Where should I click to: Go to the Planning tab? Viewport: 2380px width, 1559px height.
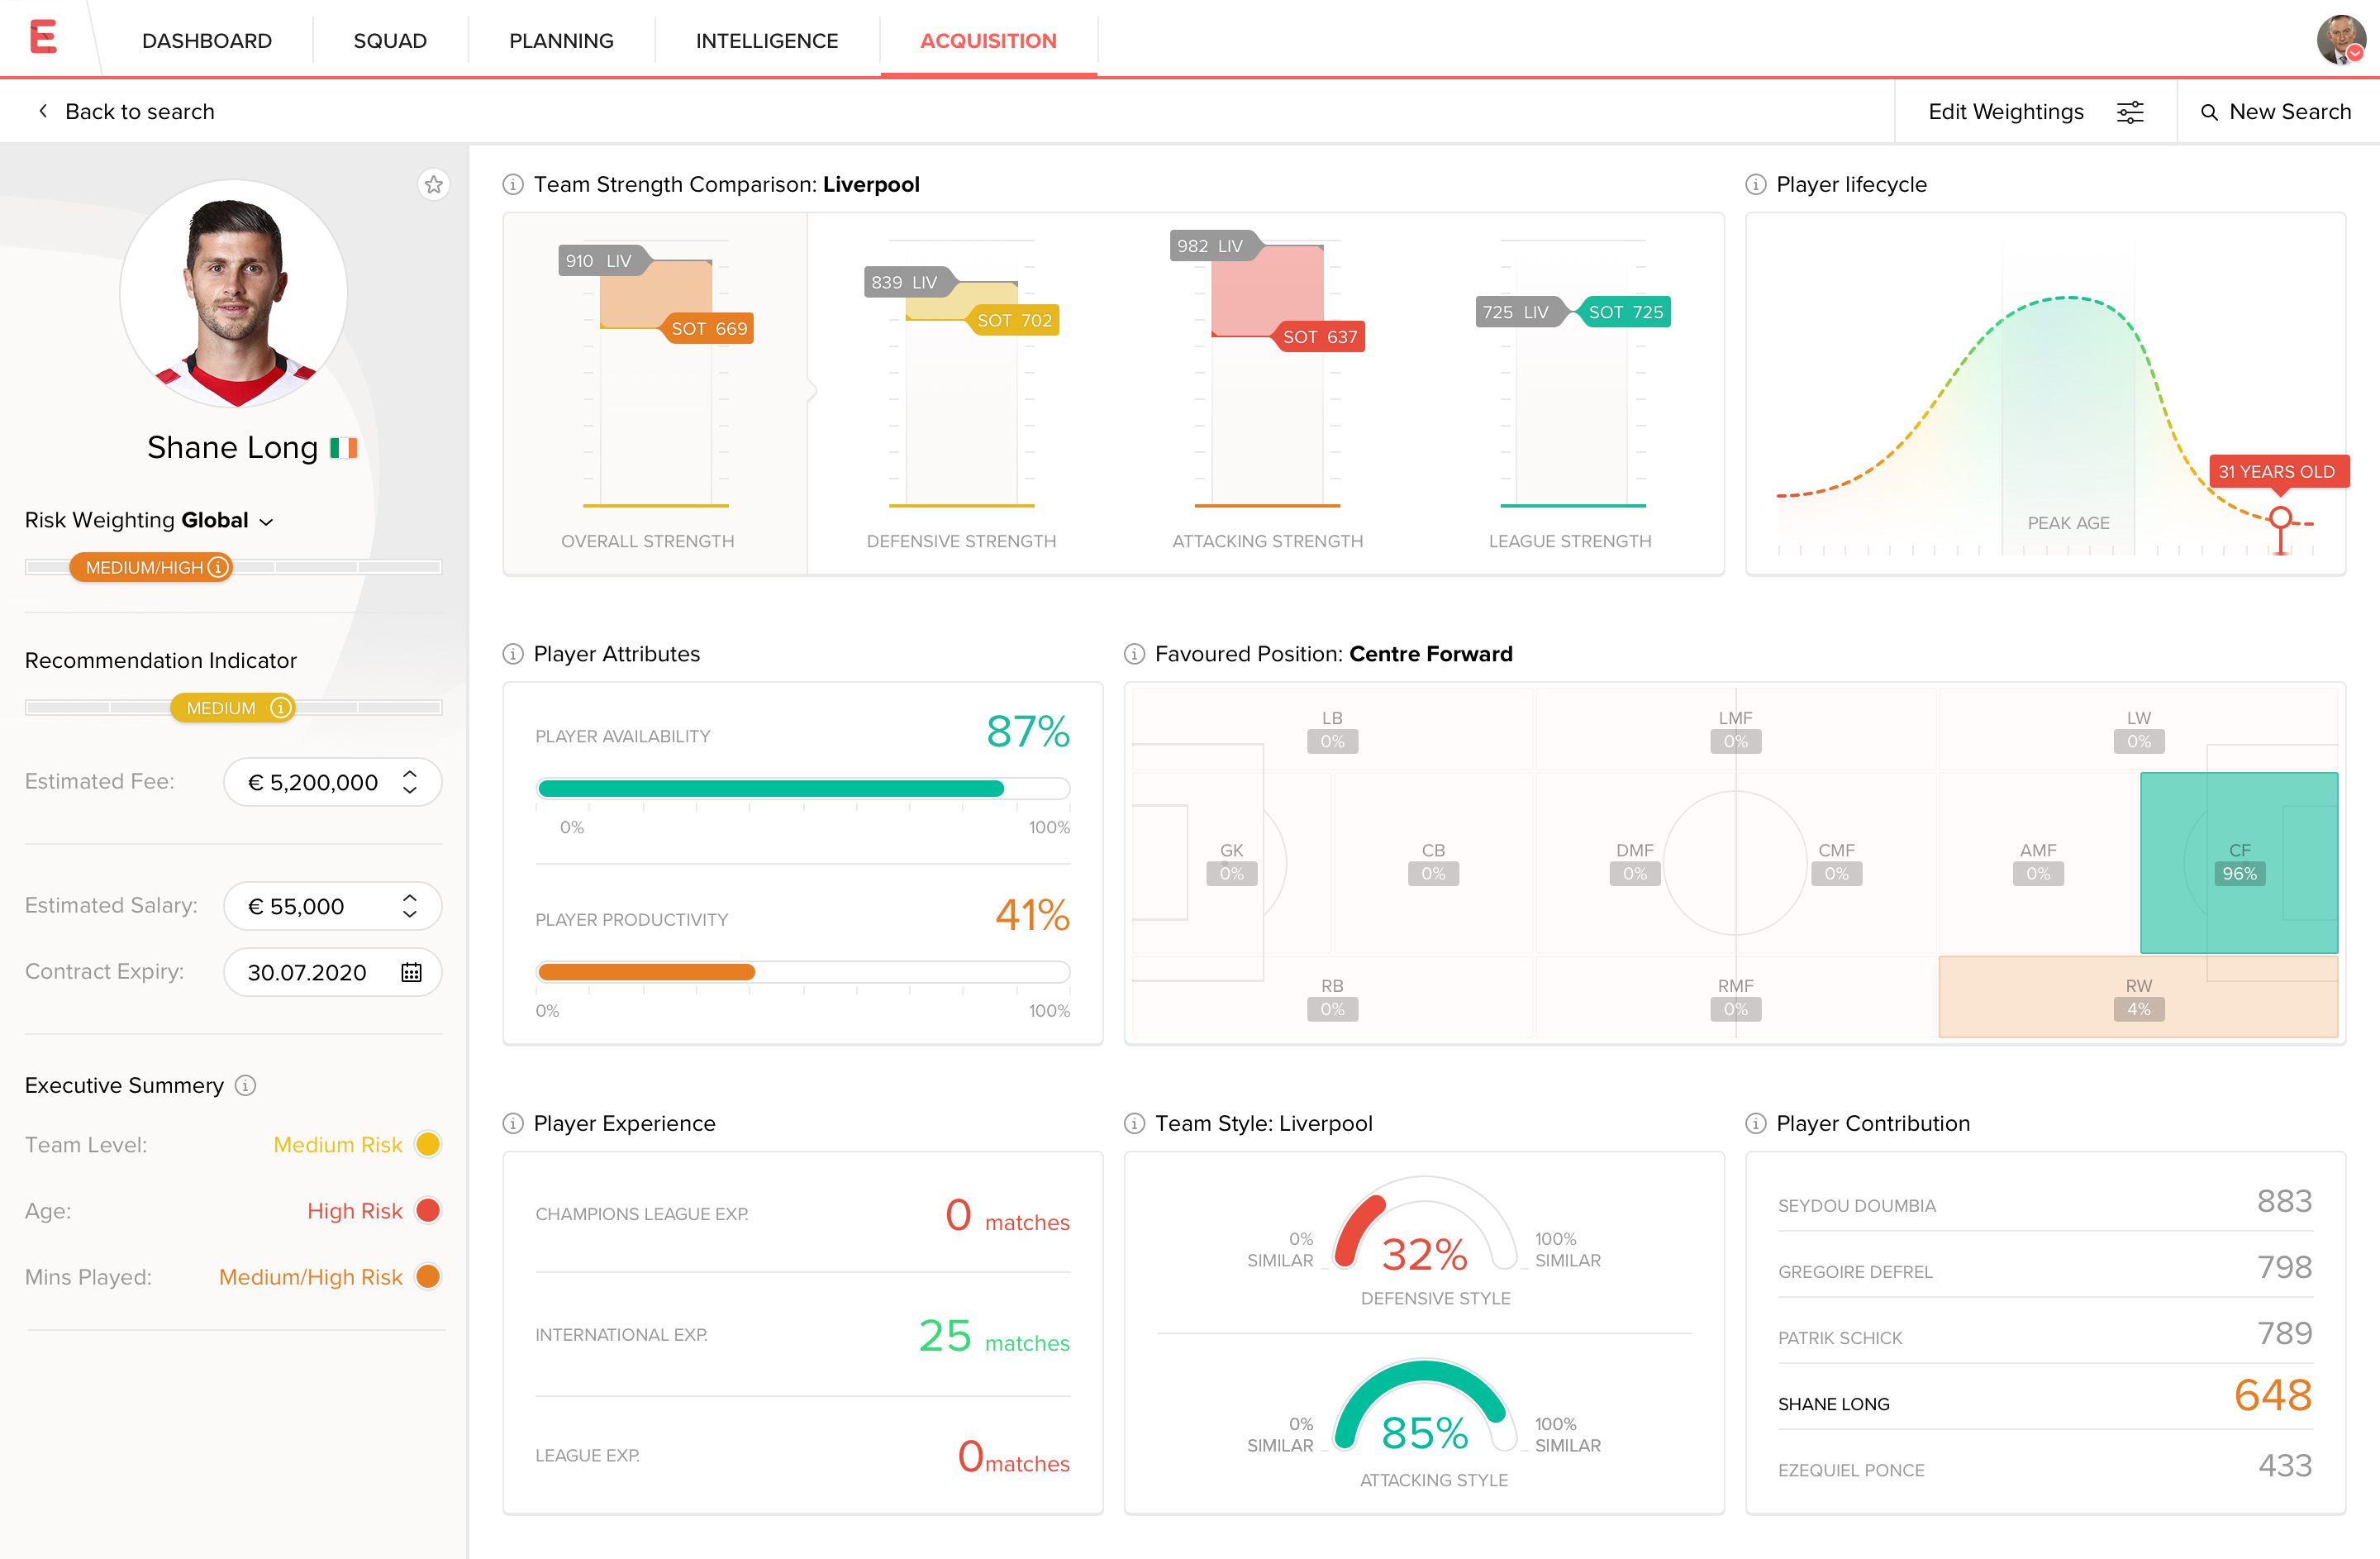561,40
